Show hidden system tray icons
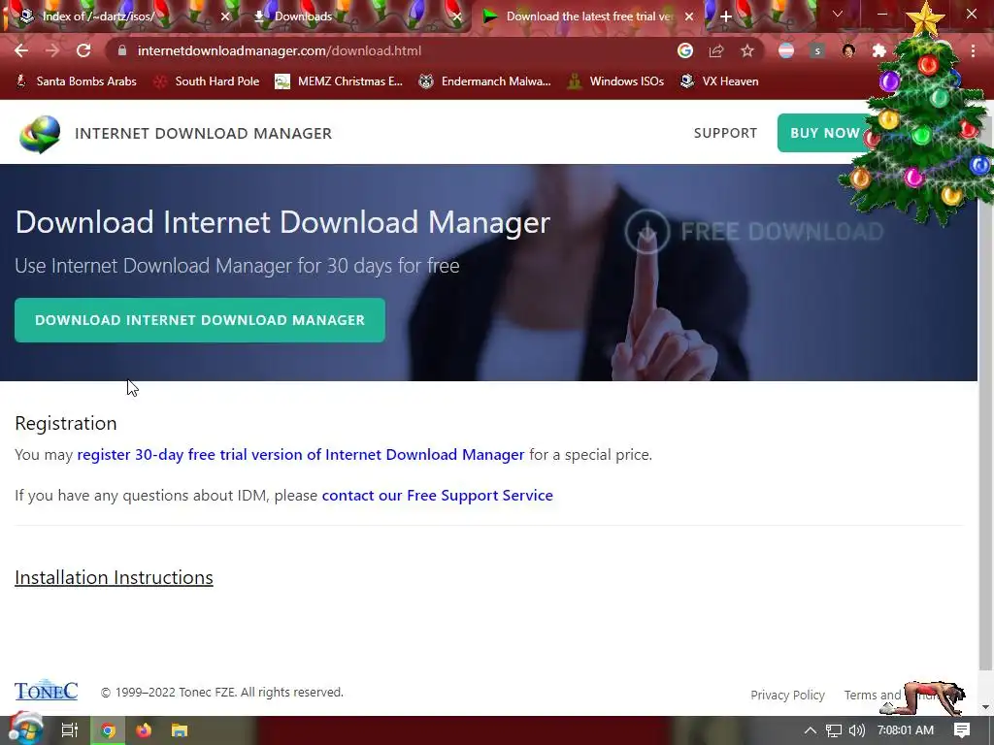Viewport: 994px width, 745px height. point(811,730)
